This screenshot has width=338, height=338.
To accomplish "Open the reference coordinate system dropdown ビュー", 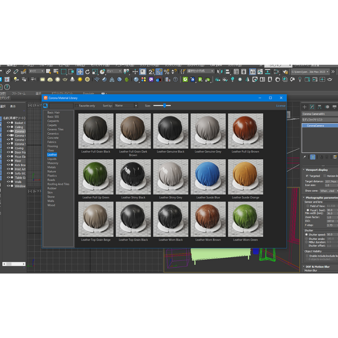I will point(114,71).
